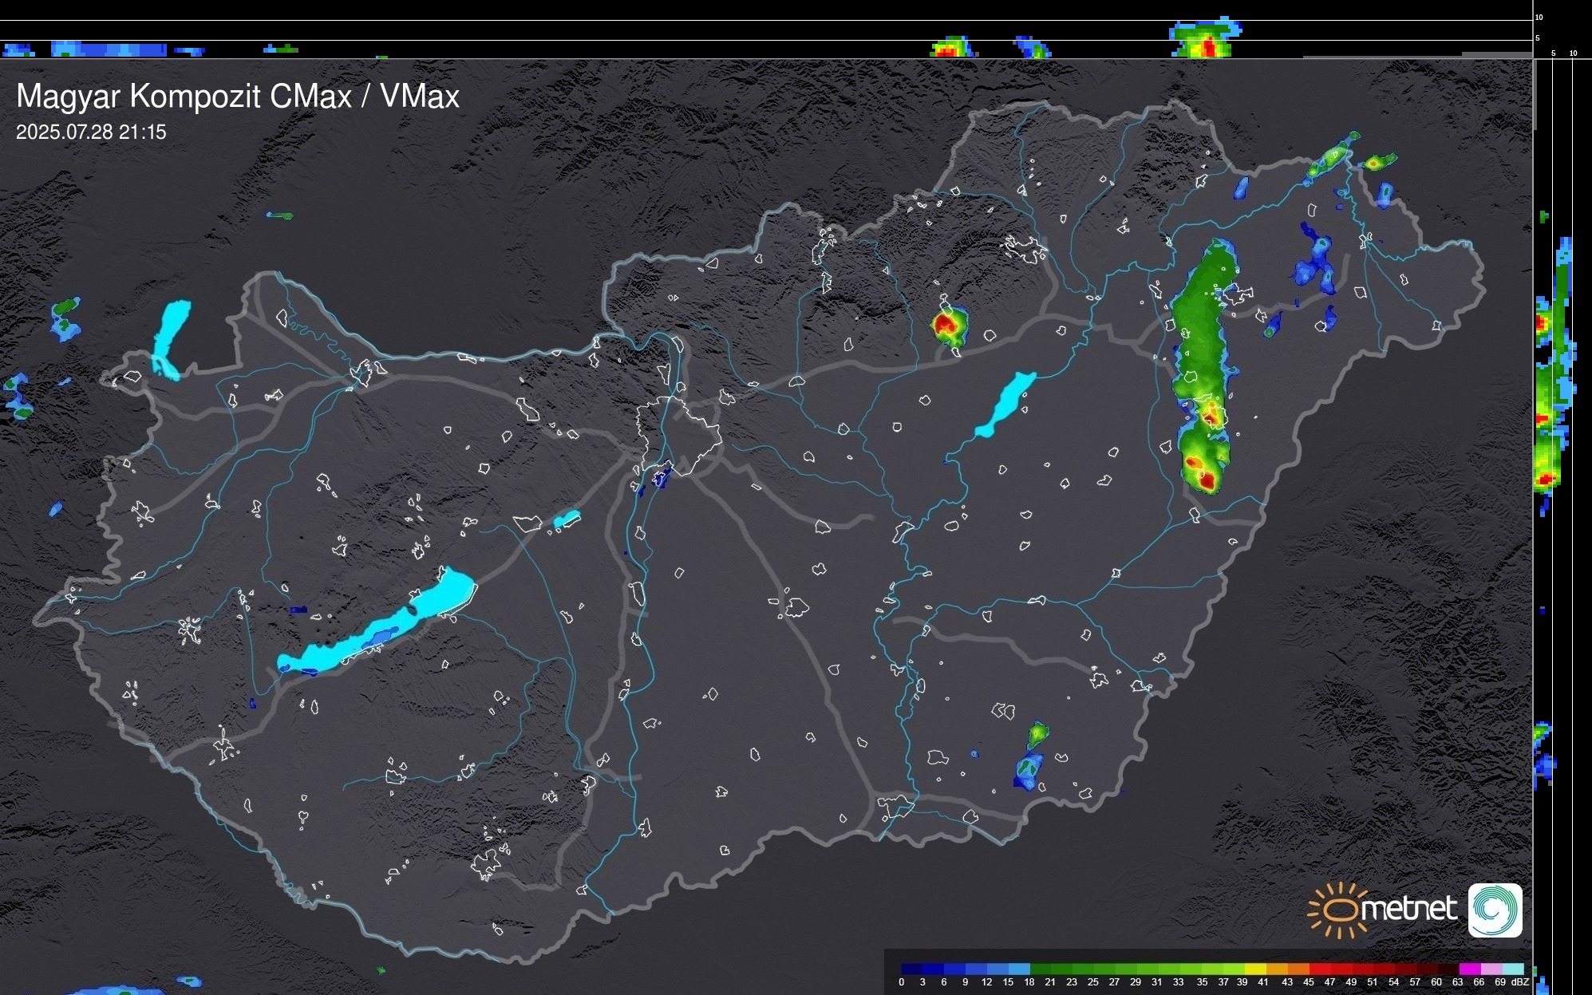Click the metnet wordmark text
The width and height of the screenshot is (1592, 995).
coord(1411,909)
